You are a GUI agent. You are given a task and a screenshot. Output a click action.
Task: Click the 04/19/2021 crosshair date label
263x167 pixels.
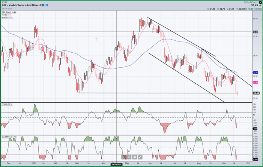[x=117, y=165]
